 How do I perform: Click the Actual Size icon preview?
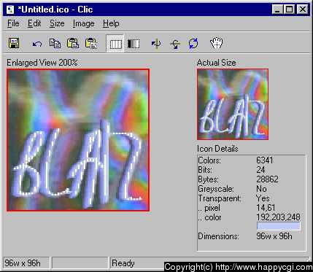233,104
